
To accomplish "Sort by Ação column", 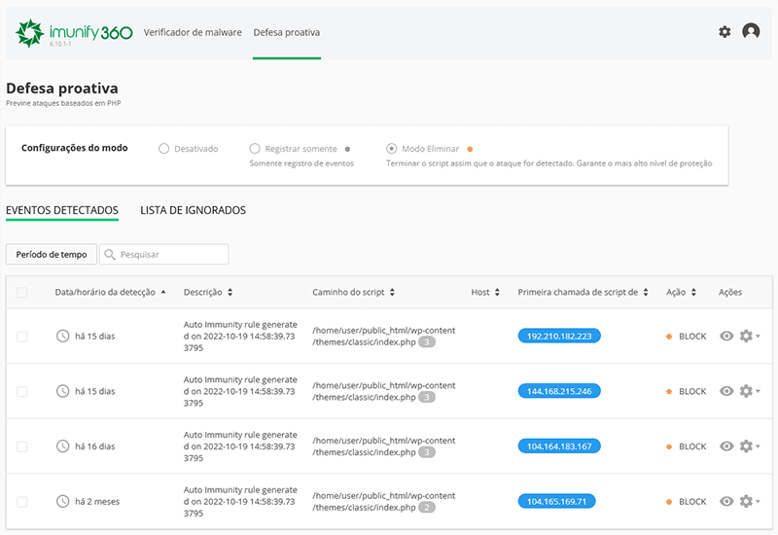I will point(682,293).
